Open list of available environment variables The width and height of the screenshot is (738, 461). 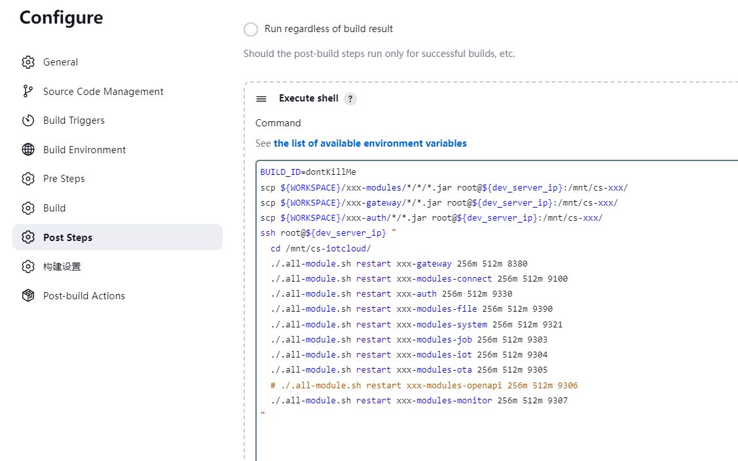pyautogui.click(x=370, y=143)
